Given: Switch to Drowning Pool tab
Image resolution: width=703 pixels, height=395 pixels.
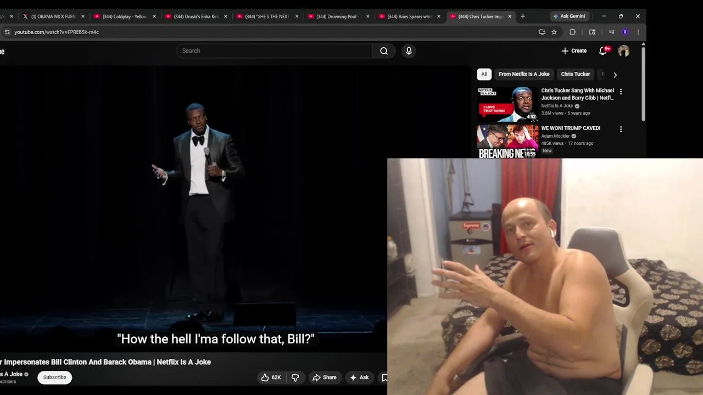Looking at the screenshot, I should tap(338, 16).
